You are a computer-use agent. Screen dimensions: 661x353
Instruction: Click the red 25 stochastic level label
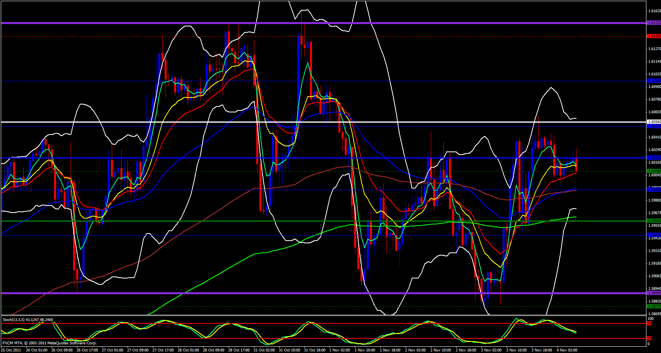pos(649,338)
